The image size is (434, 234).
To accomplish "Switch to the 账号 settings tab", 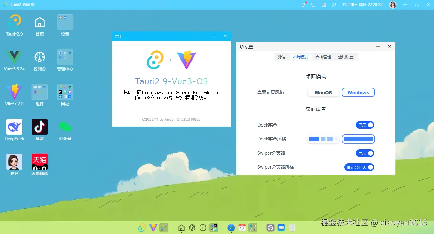I will point(282,57).
